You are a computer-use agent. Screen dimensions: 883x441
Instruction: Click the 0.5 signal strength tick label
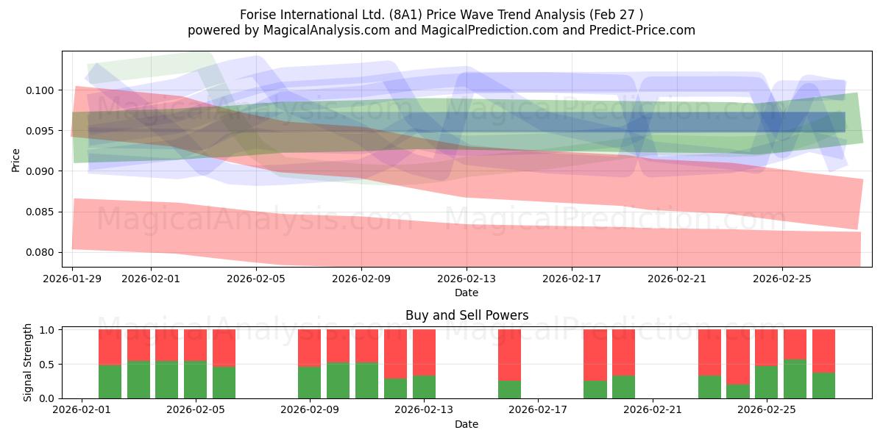[x=49, y=364]
